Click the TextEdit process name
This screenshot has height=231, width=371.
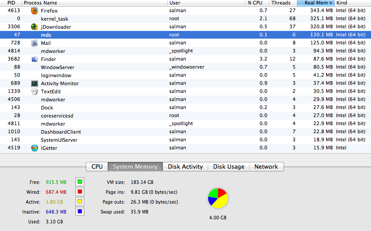51,92
